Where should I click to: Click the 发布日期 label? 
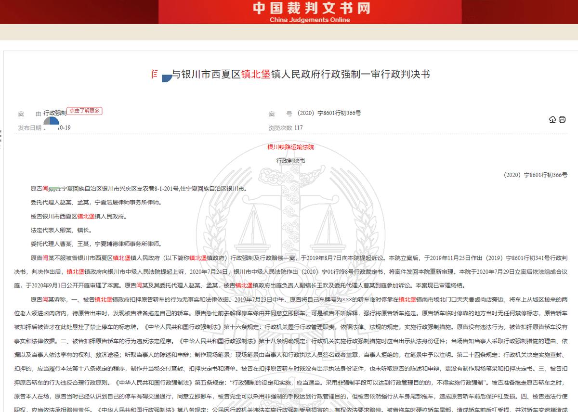[x=30, y=128]
